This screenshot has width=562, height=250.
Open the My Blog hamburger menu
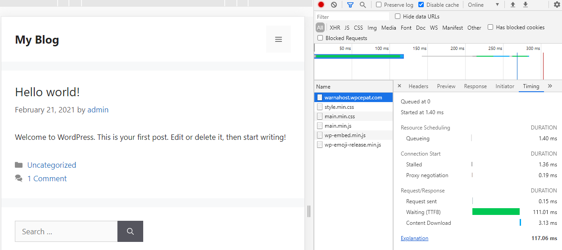point(278,40)
